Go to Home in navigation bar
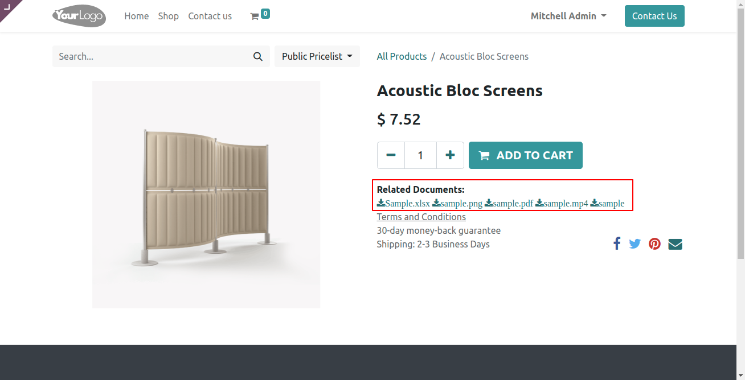This screenshot has width=745, height=380. [136, 16]
